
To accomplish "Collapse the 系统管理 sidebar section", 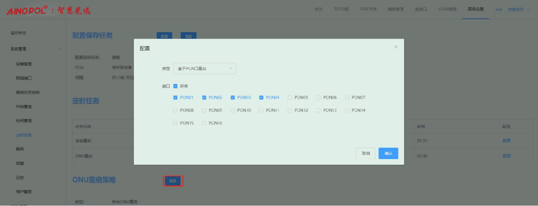I will [59, 49].
